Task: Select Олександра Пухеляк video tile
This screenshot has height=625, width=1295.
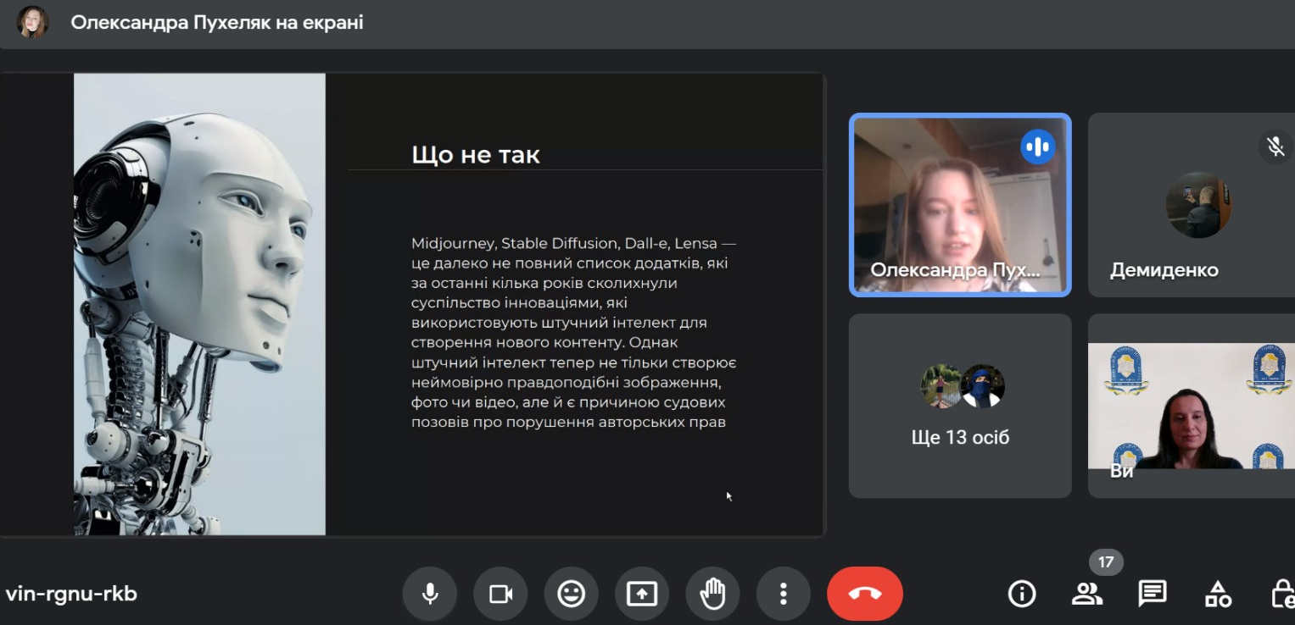Action: (959, 205)
